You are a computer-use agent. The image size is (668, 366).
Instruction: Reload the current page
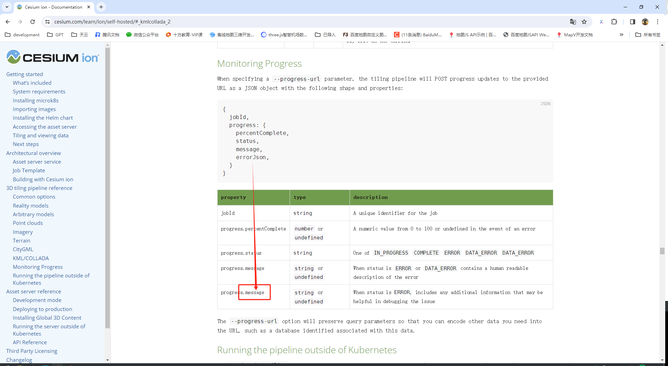(x=33, y=21)
